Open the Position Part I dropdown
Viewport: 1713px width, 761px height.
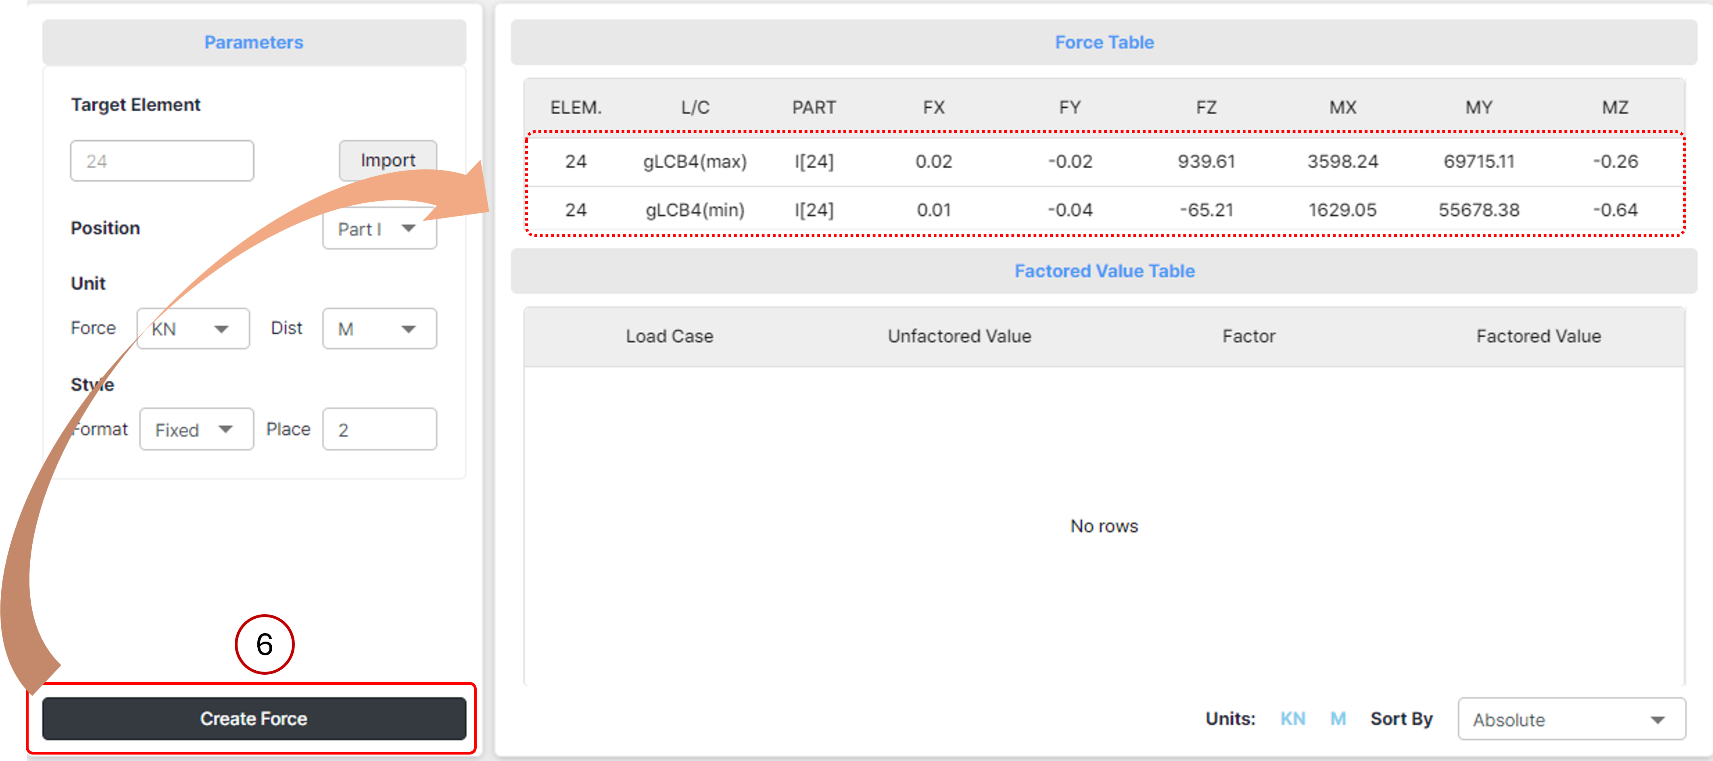coord(379,229)
